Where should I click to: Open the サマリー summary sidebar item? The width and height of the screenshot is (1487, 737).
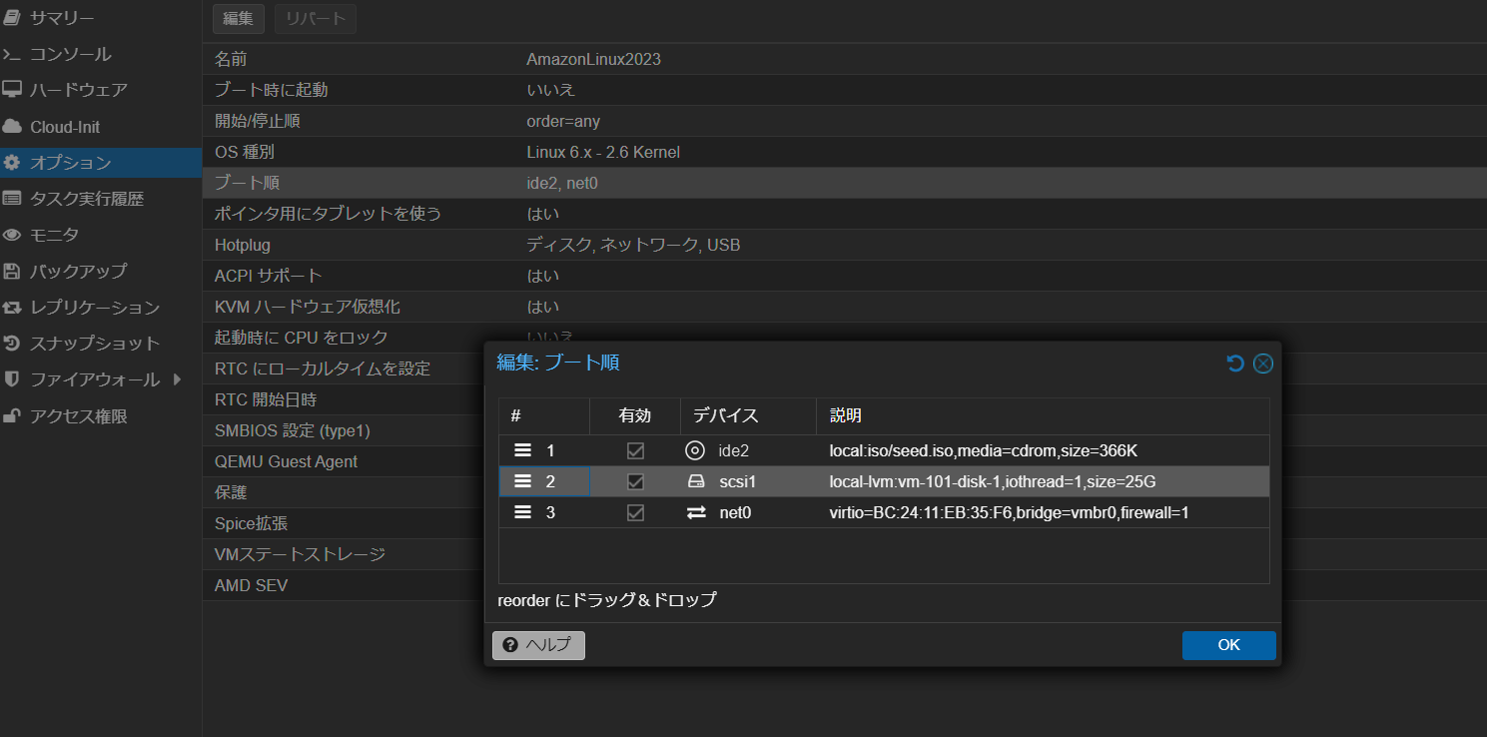(x=101, y=18)
